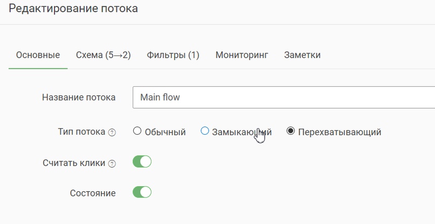Click the Редактирование потока heading
Image resolution: width=435 pixels, height=224 pixels.
73,8
